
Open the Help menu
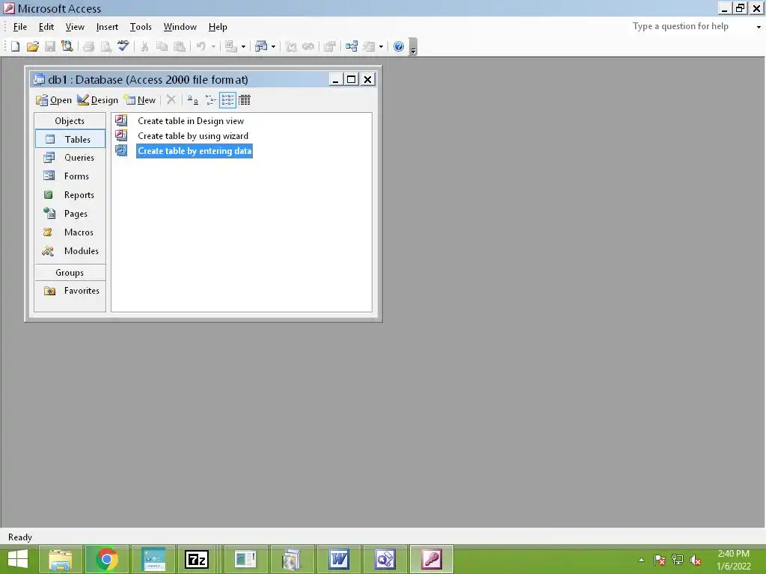(x=218, y=27)
